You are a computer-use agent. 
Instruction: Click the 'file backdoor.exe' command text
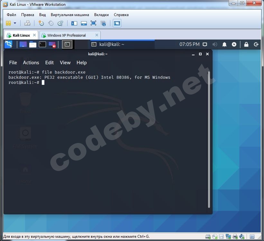coord(64,72)
